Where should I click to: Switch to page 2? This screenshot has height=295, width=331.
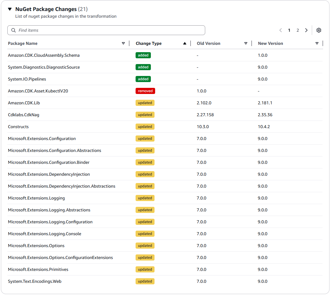click(x=298, y=30)
